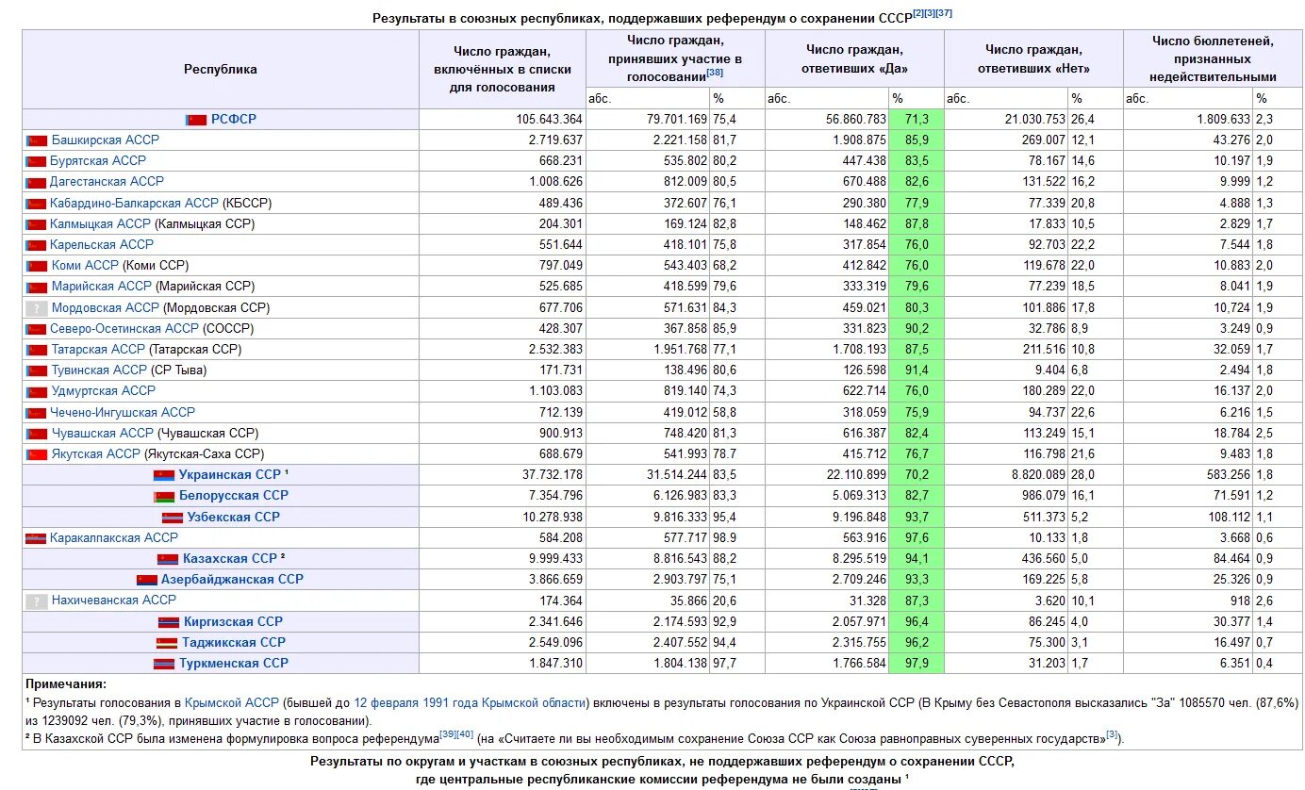Click flag icon beside Коми АССР
This screenshot has height=790, width=1305.
37,266
